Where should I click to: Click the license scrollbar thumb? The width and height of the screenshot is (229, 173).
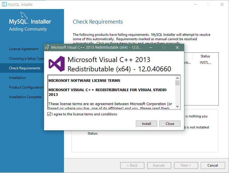[178, 83]
